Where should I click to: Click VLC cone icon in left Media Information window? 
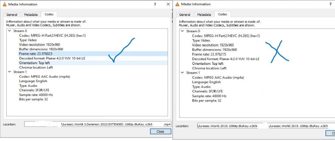click(x=5, y=4)
